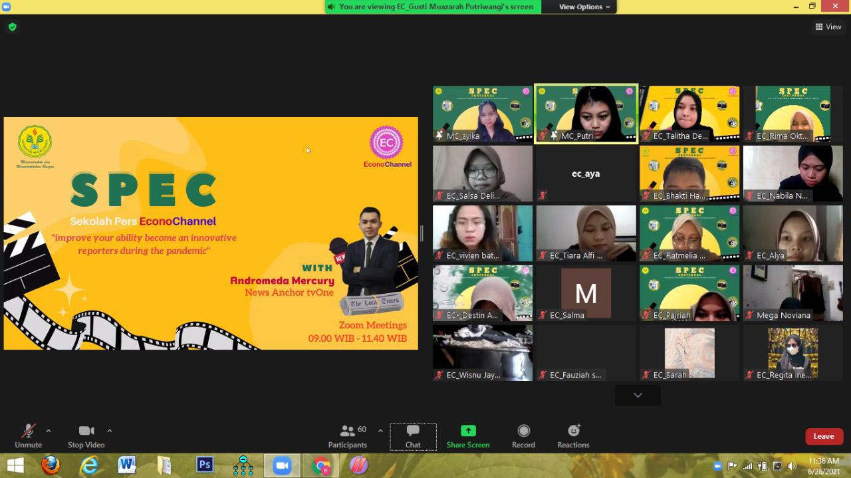Click the shared screen notification banner
851x478 pixels.
433,7
